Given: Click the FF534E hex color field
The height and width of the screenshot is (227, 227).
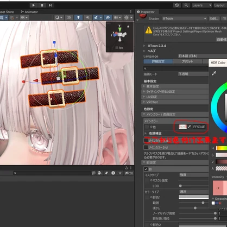Looking at the screenshot, I should pyautogui.click(x=199, y=127).
